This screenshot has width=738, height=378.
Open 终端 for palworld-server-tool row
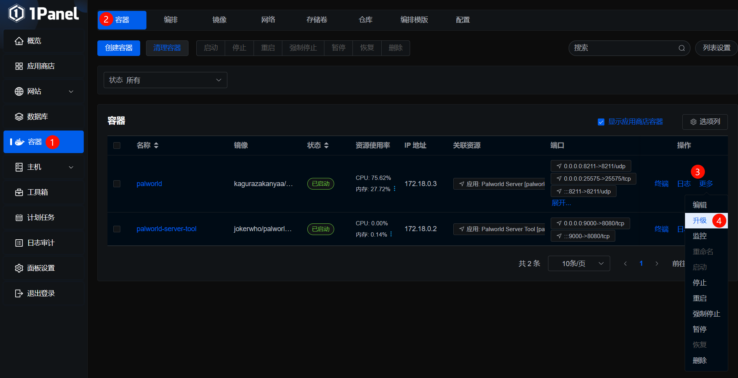(x=661, y=229)
